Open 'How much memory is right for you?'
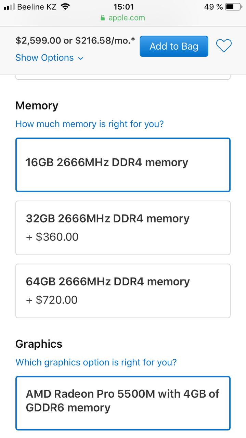This screenshot has width=246, height=438. click(x=90, y=124)
